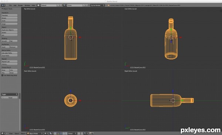Set shading to Flat

(13, 41)
